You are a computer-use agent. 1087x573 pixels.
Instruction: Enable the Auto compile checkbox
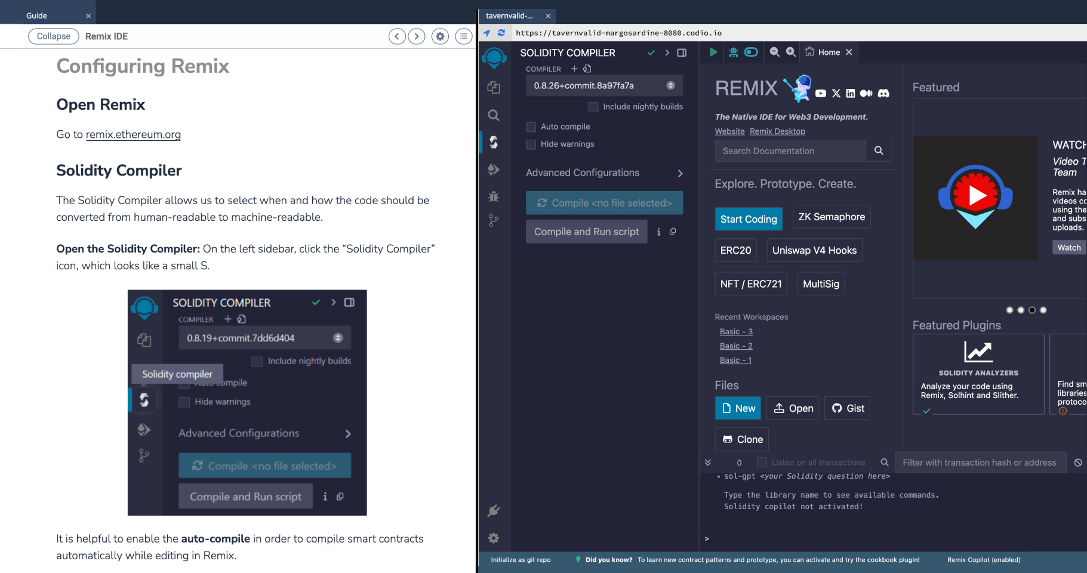(531, 127)
